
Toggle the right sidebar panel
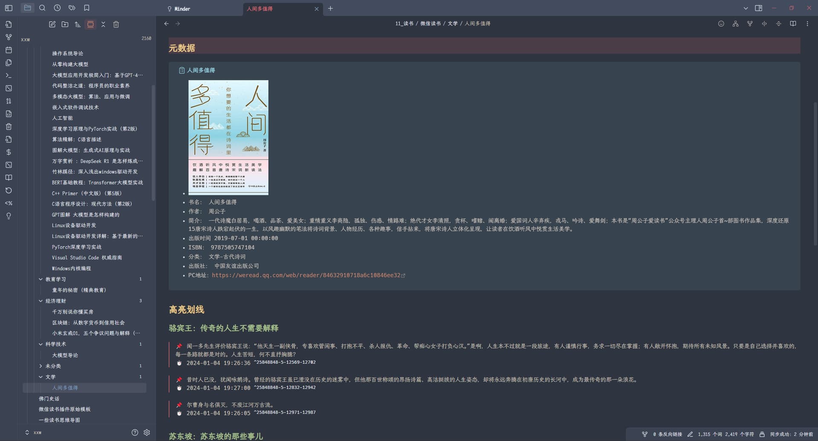[x=759, y=8]
